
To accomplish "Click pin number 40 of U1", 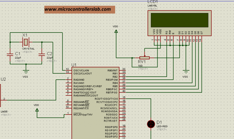I will [124, 91].
